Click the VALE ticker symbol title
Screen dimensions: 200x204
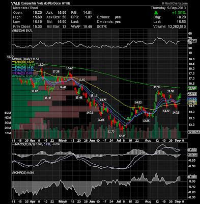click(16, 3)
